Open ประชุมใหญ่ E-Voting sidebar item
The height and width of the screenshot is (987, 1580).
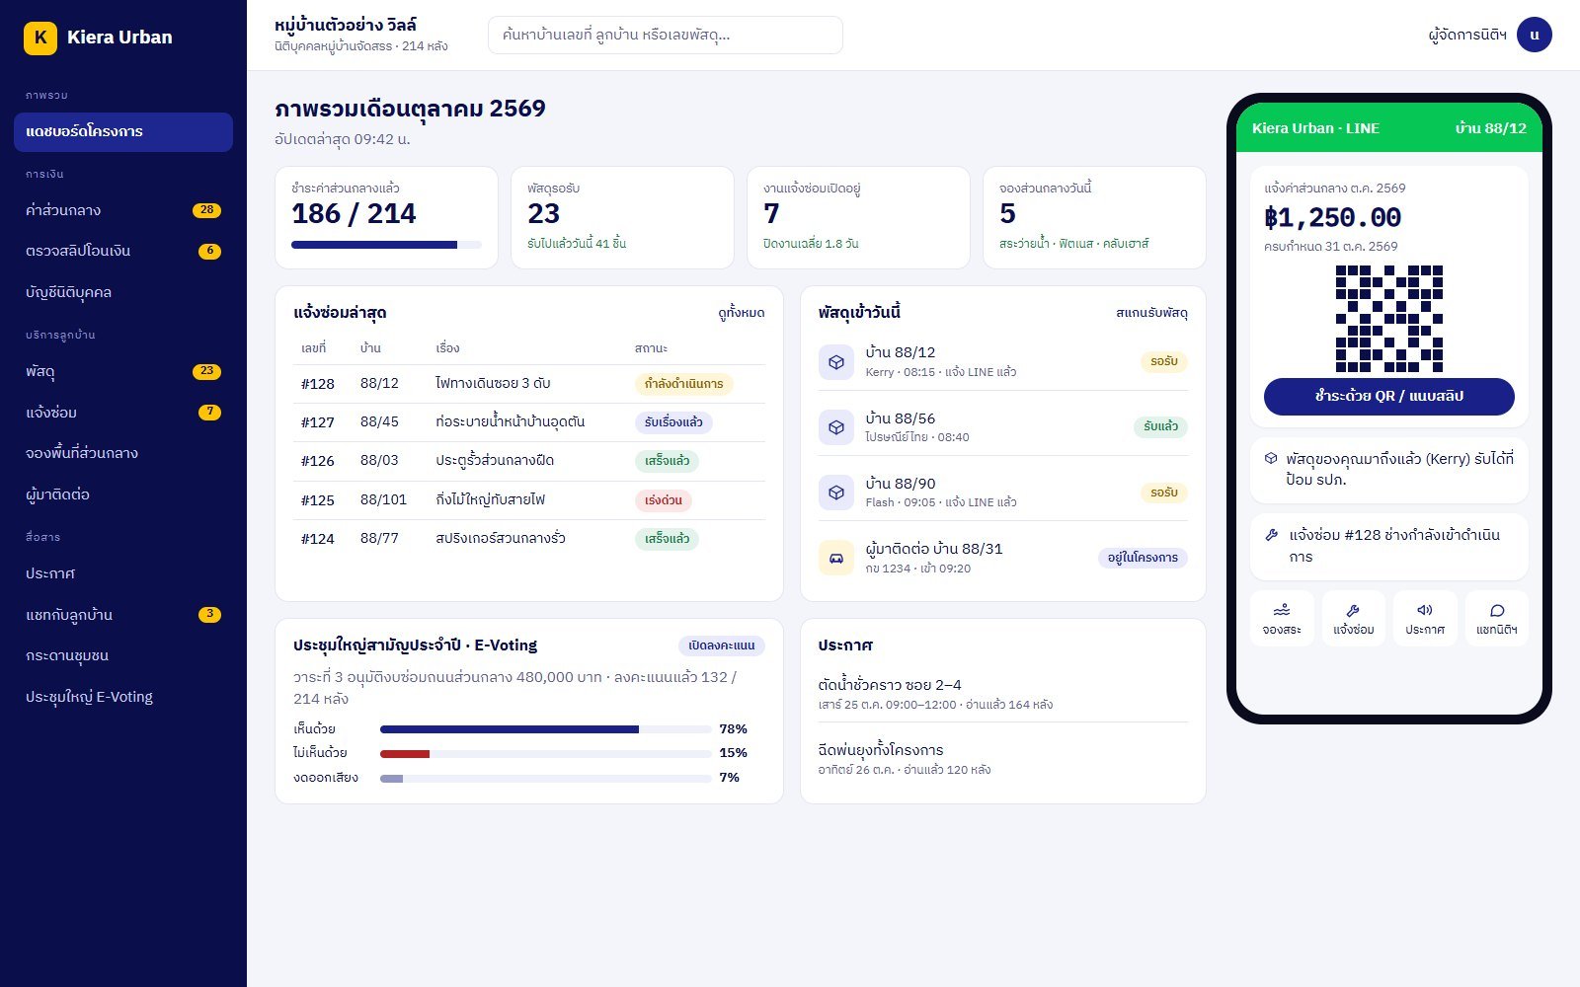pos(123,697)
